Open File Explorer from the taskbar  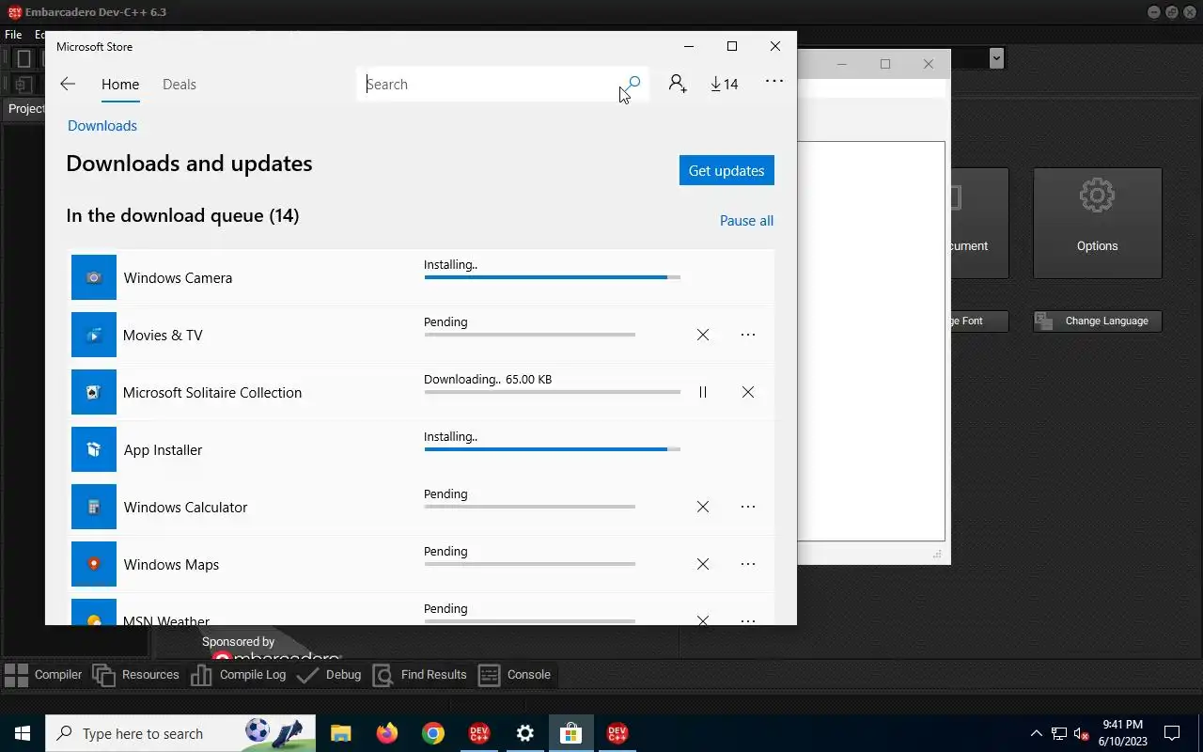tap(340, 733)
